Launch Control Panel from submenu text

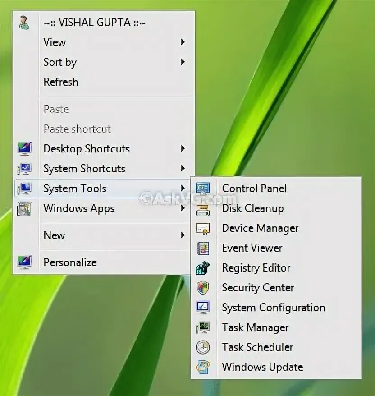point(254,189)
